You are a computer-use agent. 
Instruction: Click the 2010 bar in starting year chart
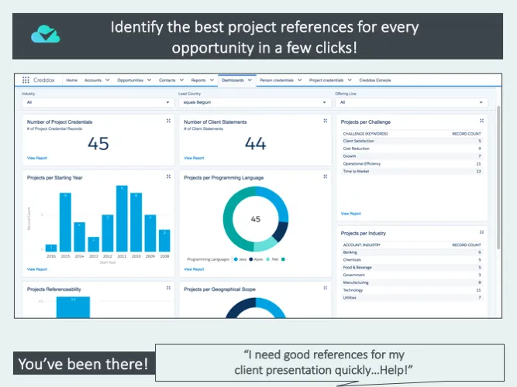pyautogui.click(x=136, y=222)
